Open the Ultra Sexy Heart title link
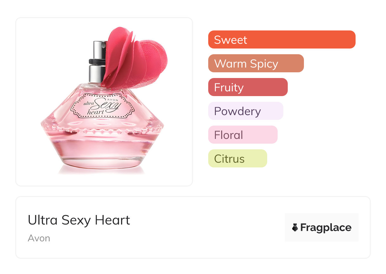This screenshot has width=386, height=274. click(79, 220)
